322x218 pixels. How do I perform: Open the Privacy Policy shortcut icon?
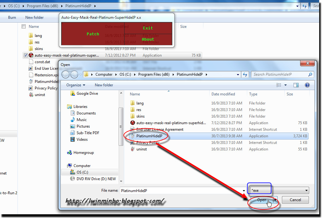133,143
